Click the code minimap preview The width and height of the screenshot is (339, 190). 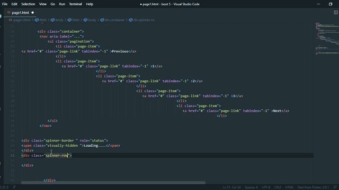327,39
